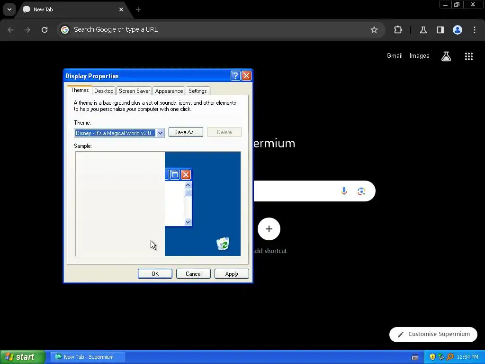Close the Display Properties dialog

(246, 75)
